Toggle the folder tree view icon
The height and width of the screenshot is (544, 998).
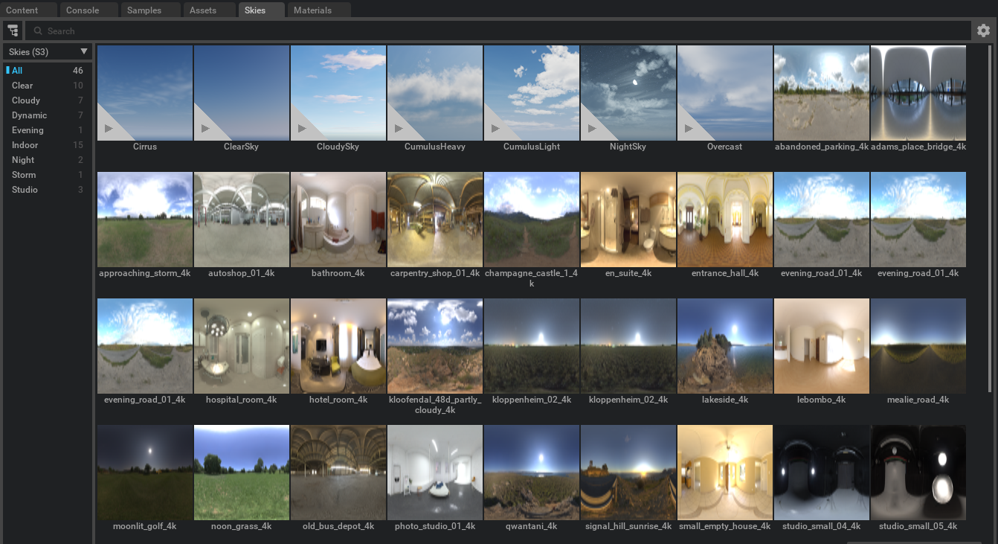13,31
